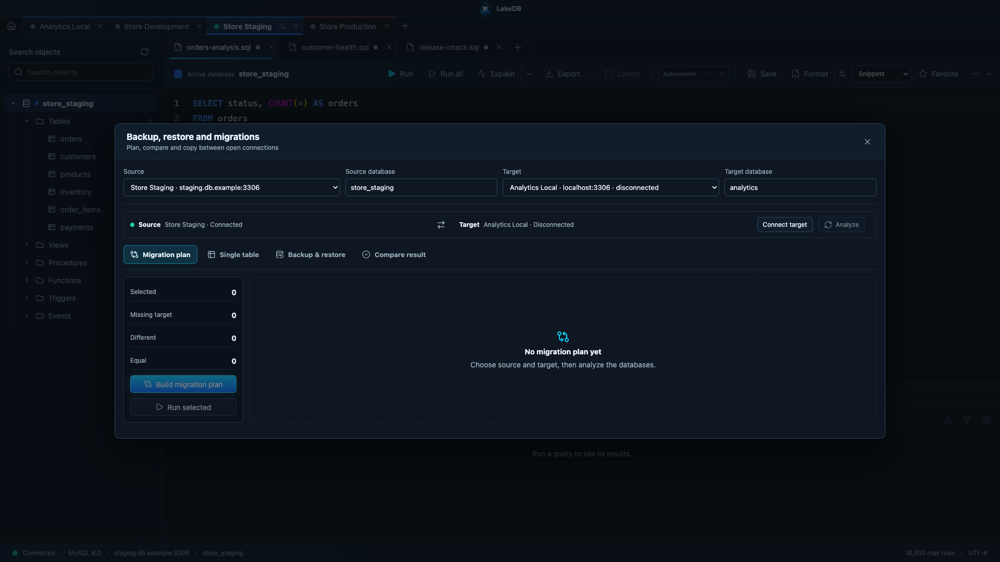Expand the Events folder
Image resolution: width=1000 pixels, height=562 pixels.
27,316
